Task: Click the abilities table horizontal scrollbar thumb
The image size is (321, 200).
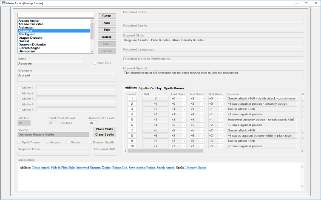Action: click(x=165, y=151)
